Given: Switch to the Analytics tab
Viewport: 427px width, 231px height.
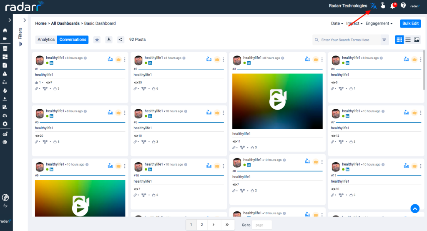Looking at the screenshot, I should click(46, 40).
